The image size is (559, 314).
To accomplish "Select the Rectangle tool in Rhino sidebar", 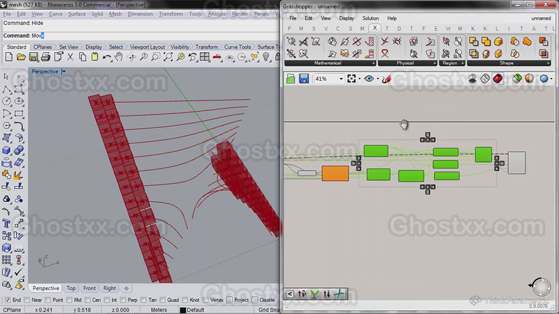I will tap(19, 114).
